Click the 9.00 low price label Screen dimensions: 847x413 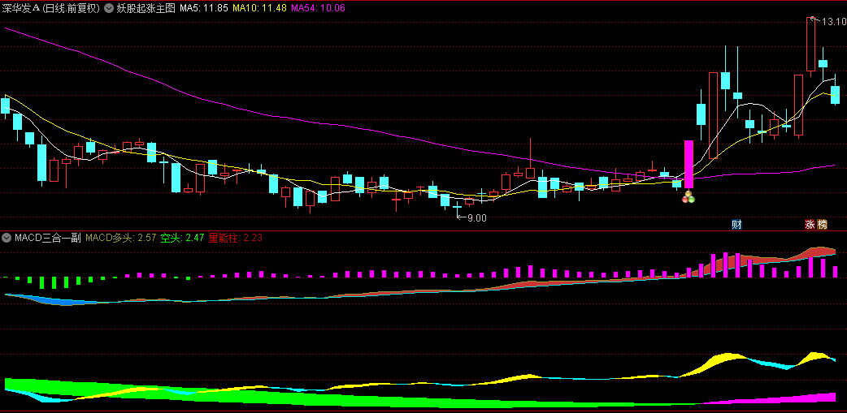coord(477,217)
